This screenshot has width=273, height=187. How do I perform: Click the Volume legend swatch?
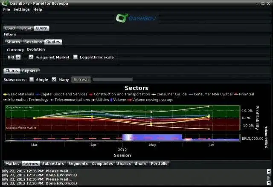pos(111,100)
